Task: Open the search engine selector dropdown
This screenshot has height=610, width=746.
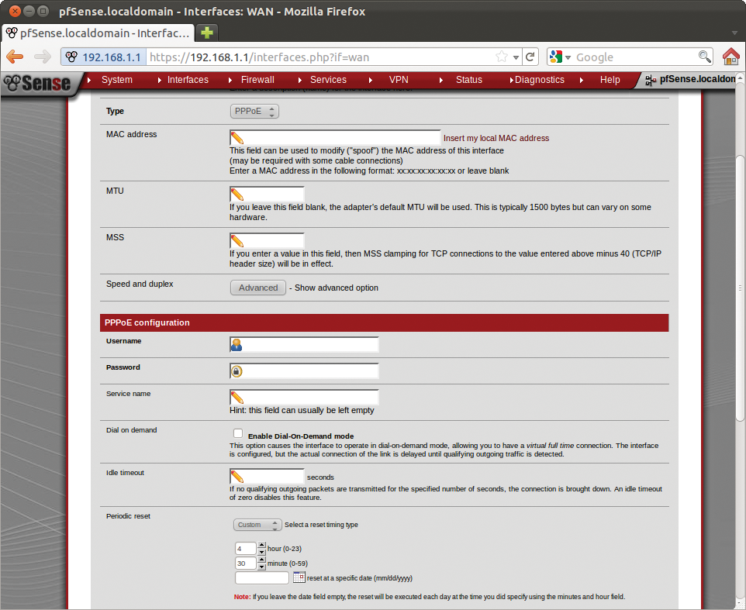Action: click(x=560, y=57)
